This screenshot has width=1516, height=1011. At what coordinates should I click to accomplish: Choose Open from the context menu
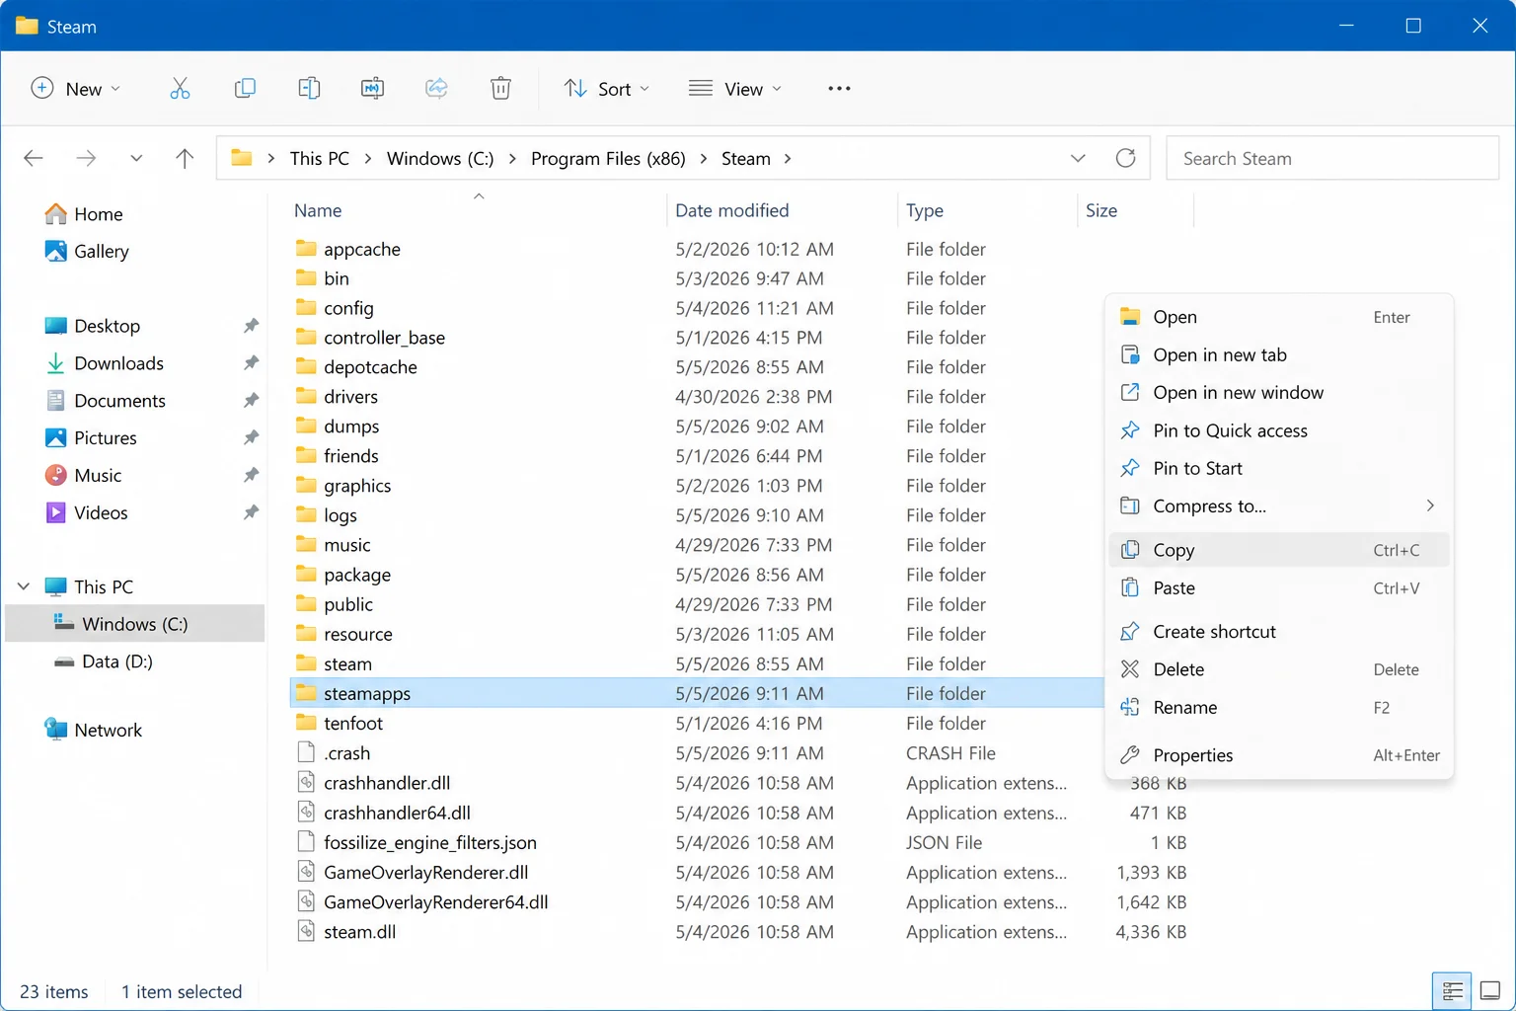(1279, 317)
